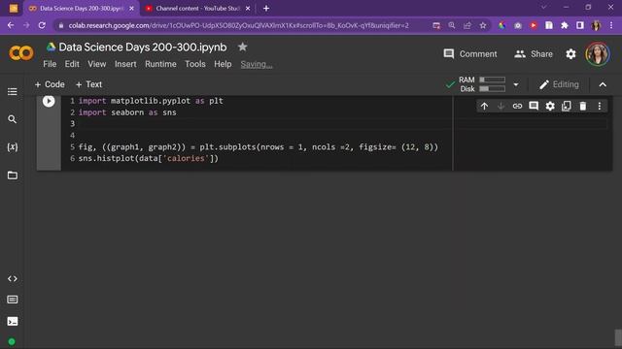Viewport: 622px width, 349px height.
Task: Click the browser address bar URL
Action: click(238, 25)
